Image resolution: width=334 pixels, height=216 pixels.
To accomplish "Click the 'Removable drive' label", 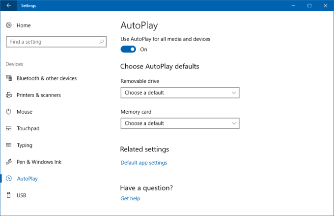I will (x=139, y=81).
